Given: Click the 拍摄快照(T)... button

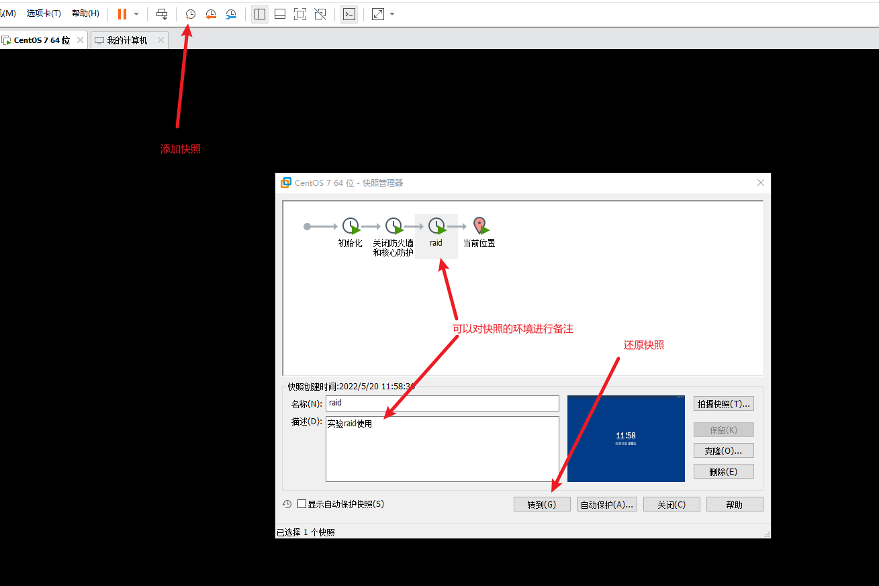Looking at the screenshot, I should pos(724,404).
